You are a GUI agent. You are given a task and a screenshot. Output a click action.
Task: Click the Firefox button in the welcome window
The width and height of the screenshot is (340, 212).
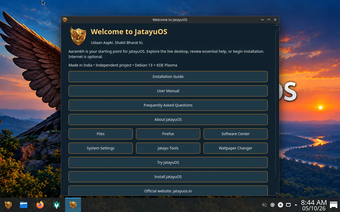(168, 134)
